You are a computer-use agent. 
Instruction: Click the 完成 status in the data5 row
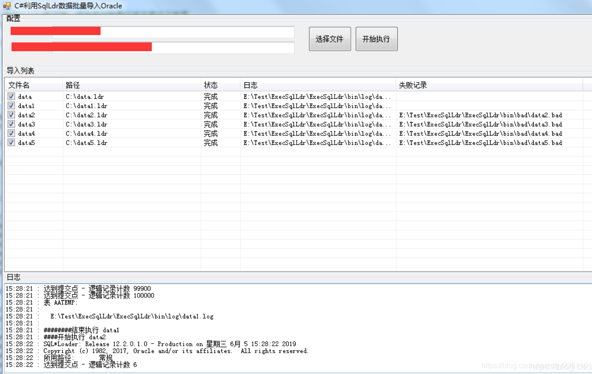pos(211,143)
